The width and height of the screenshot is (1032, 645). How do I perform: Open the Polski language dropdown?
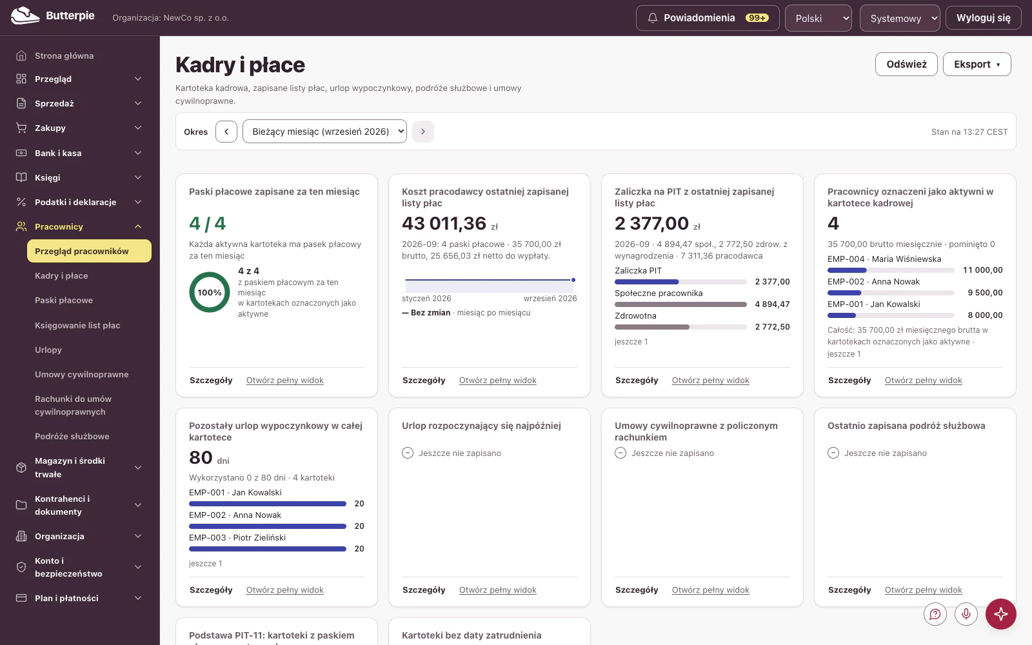(819, 18)
